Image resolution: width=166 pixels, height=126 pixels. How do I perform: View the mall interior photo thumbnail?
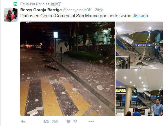click(x=139, y=92)
